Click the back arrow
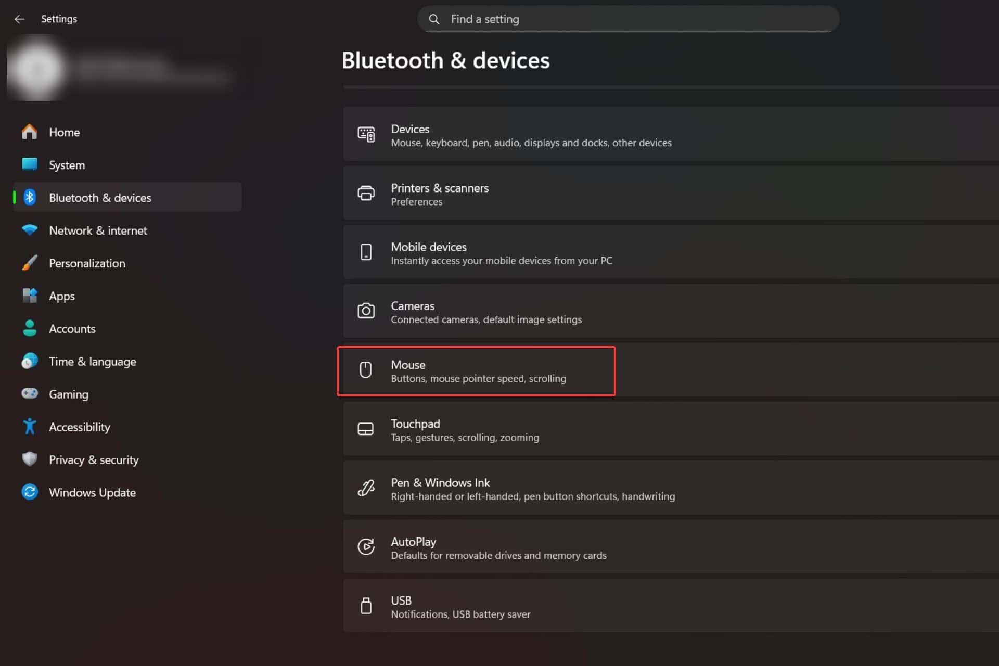Viewport: 999px width, 666px height. 19,19
